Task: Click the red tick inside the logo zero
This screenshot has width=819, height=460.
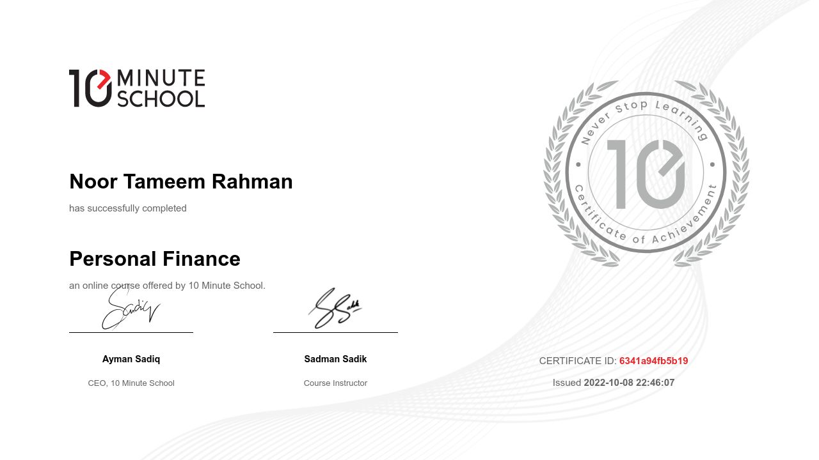Action: (104, 79)
